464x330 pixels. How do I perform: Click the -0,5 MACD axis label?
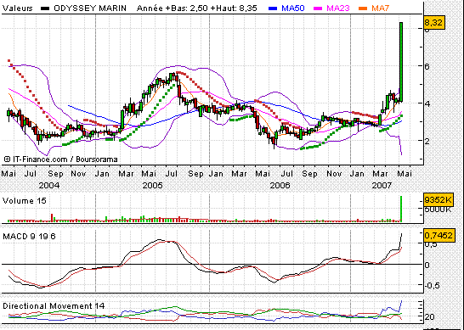[433, 286]
